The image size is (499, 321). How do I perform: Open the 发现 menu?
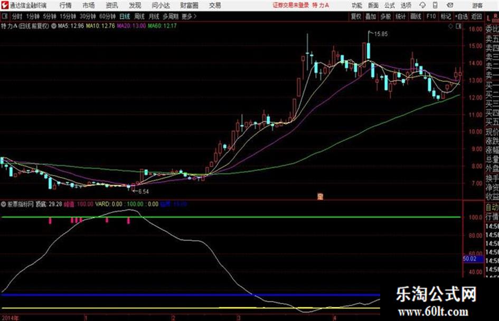[x=135, y=5]
